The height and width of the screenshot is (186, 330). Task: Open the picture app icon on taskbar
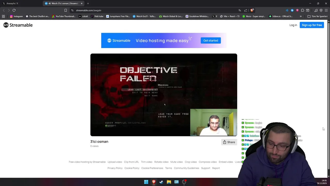[x=176, y=182]
